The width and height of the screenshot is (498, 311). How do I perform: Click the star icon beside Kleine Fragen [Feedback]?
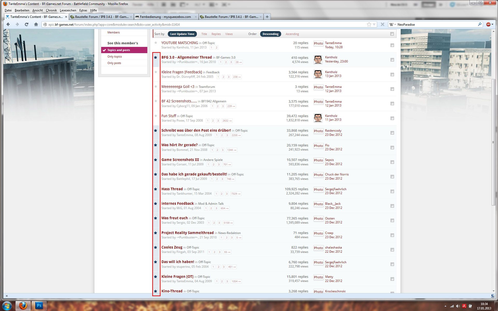156,72
